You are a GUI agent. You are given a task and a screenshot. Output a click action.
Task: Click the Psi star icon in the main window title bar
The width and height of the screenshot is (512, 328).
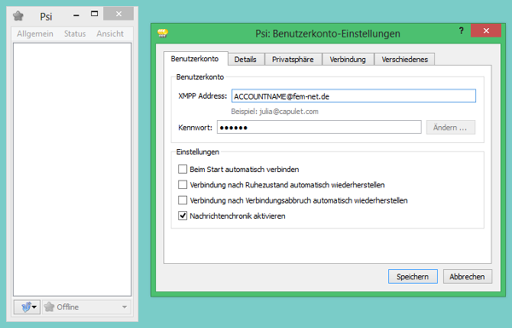(x=18, y=15)
